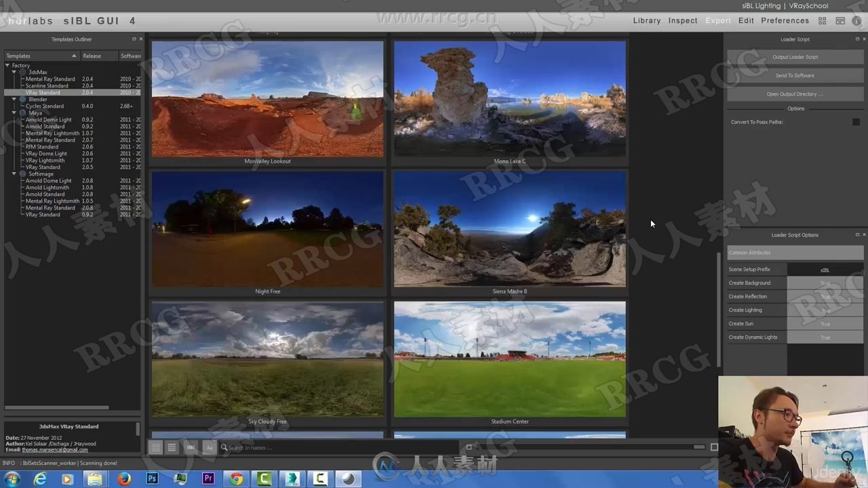Open the 3ds Max taskbar icon

pos(292,479)
